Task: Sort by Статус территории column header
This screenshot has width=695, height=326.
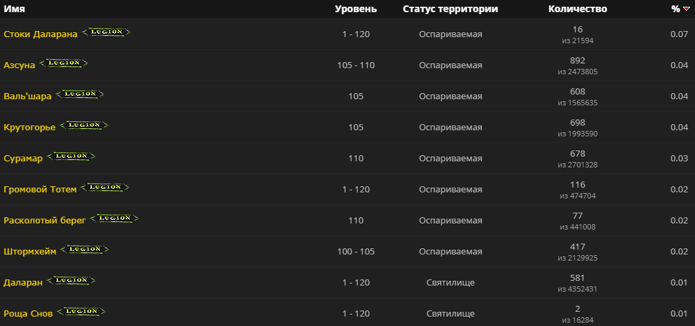Action: [450, 9]
